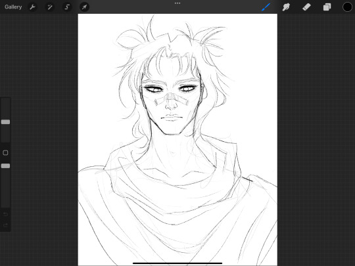Return to the Gallery
The image size is (355, 266).
(13, 7)
